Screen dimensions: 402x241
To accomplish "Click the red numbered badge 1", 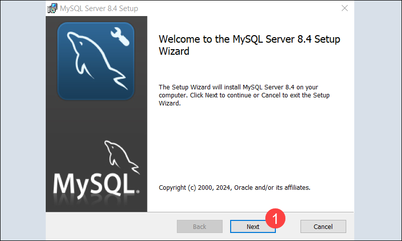I will pyautogui.click(x=275, y=218).
